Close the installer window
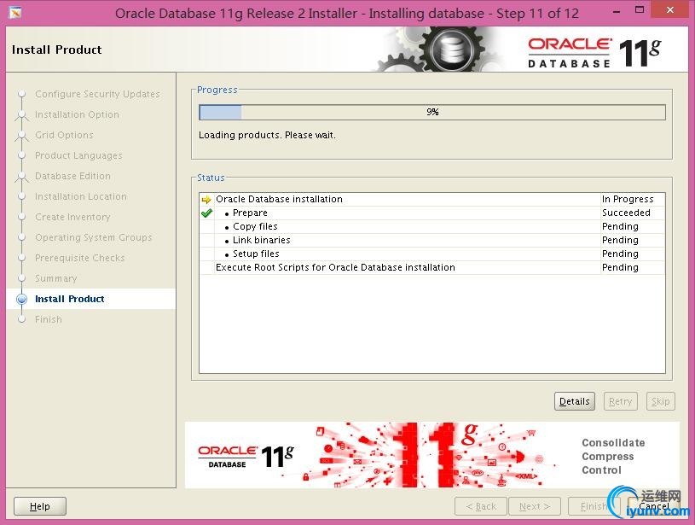This screenshot has height=525, width=695. click(x=670, y=9)
